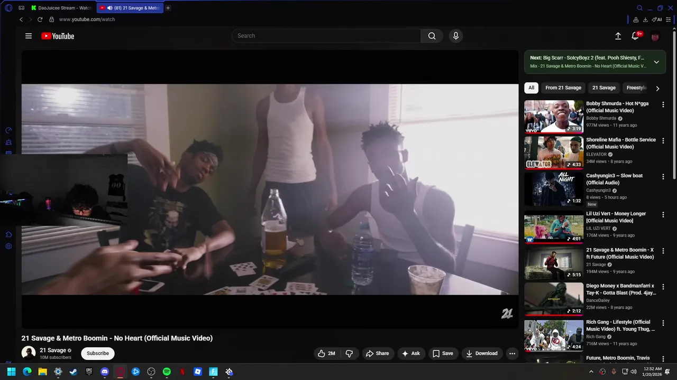
Task: Open the browser profile icon
Action: pos(636,20)
